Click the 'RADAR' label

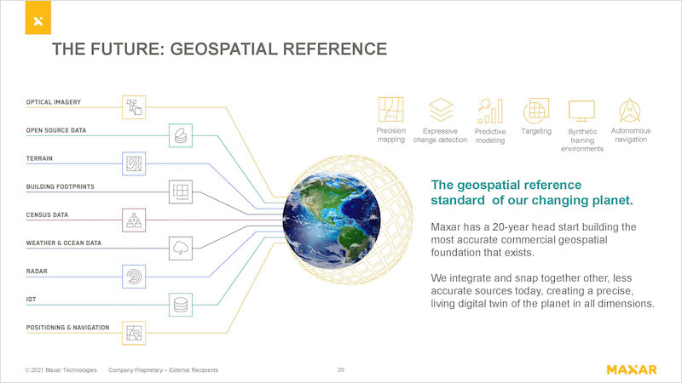coord(37,272)
